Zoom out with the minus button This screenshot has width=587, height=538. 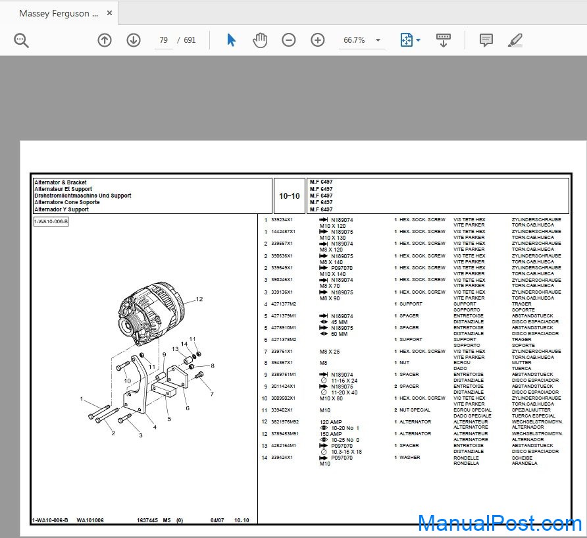[289, 40]
